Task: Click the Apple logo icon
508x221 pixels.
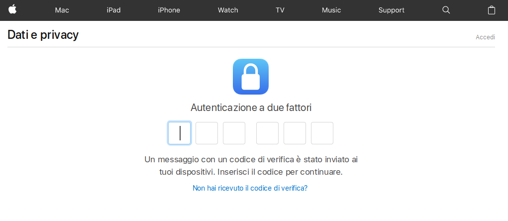Action: (x=12, y=9)
